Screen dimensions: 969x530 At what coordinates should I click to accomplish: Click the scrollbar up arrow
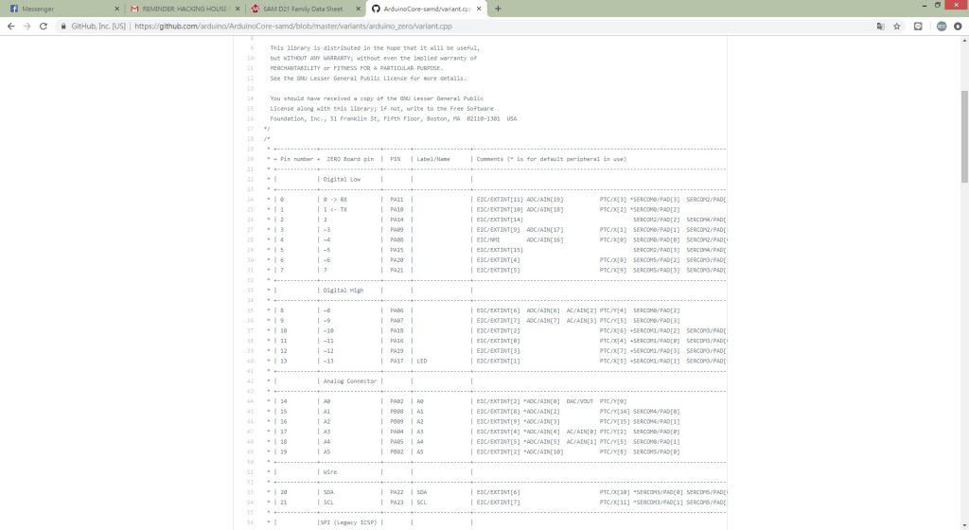tap(964, 40)
